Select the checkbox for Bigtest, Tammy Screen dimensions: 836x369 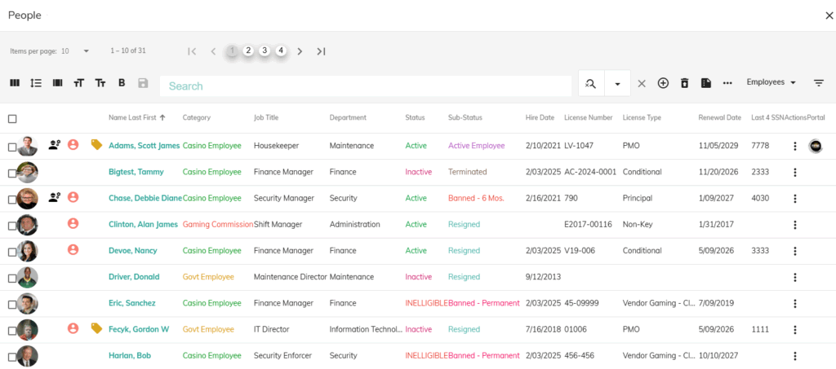click(x=12, y=173)
